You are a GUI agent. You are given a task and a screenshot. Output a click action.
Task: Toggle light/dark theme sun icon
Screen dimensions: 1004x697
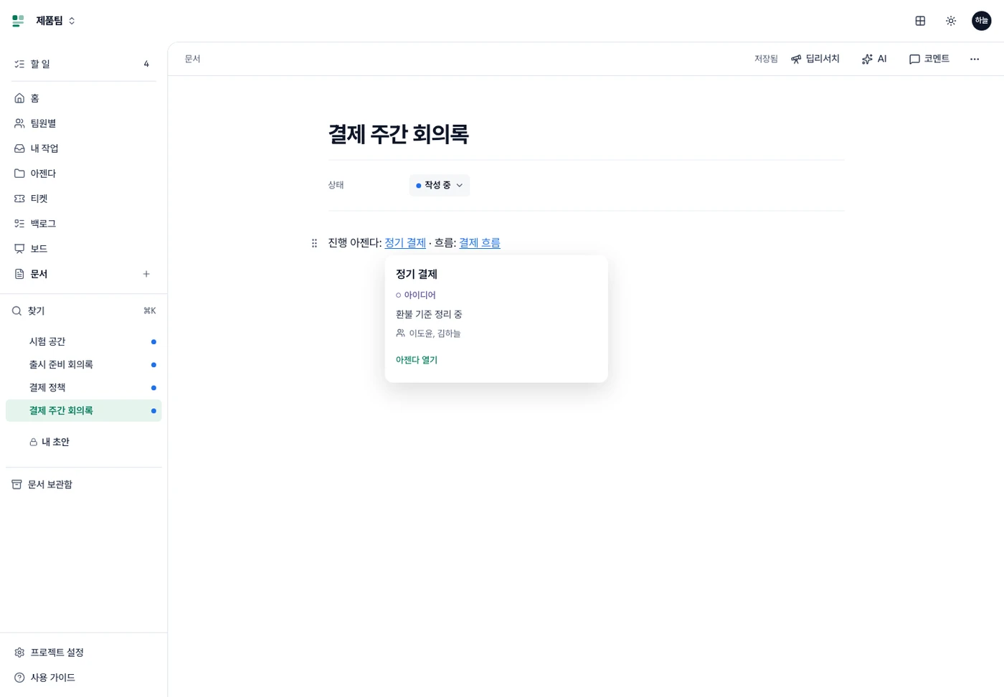(x=951, y=21)
